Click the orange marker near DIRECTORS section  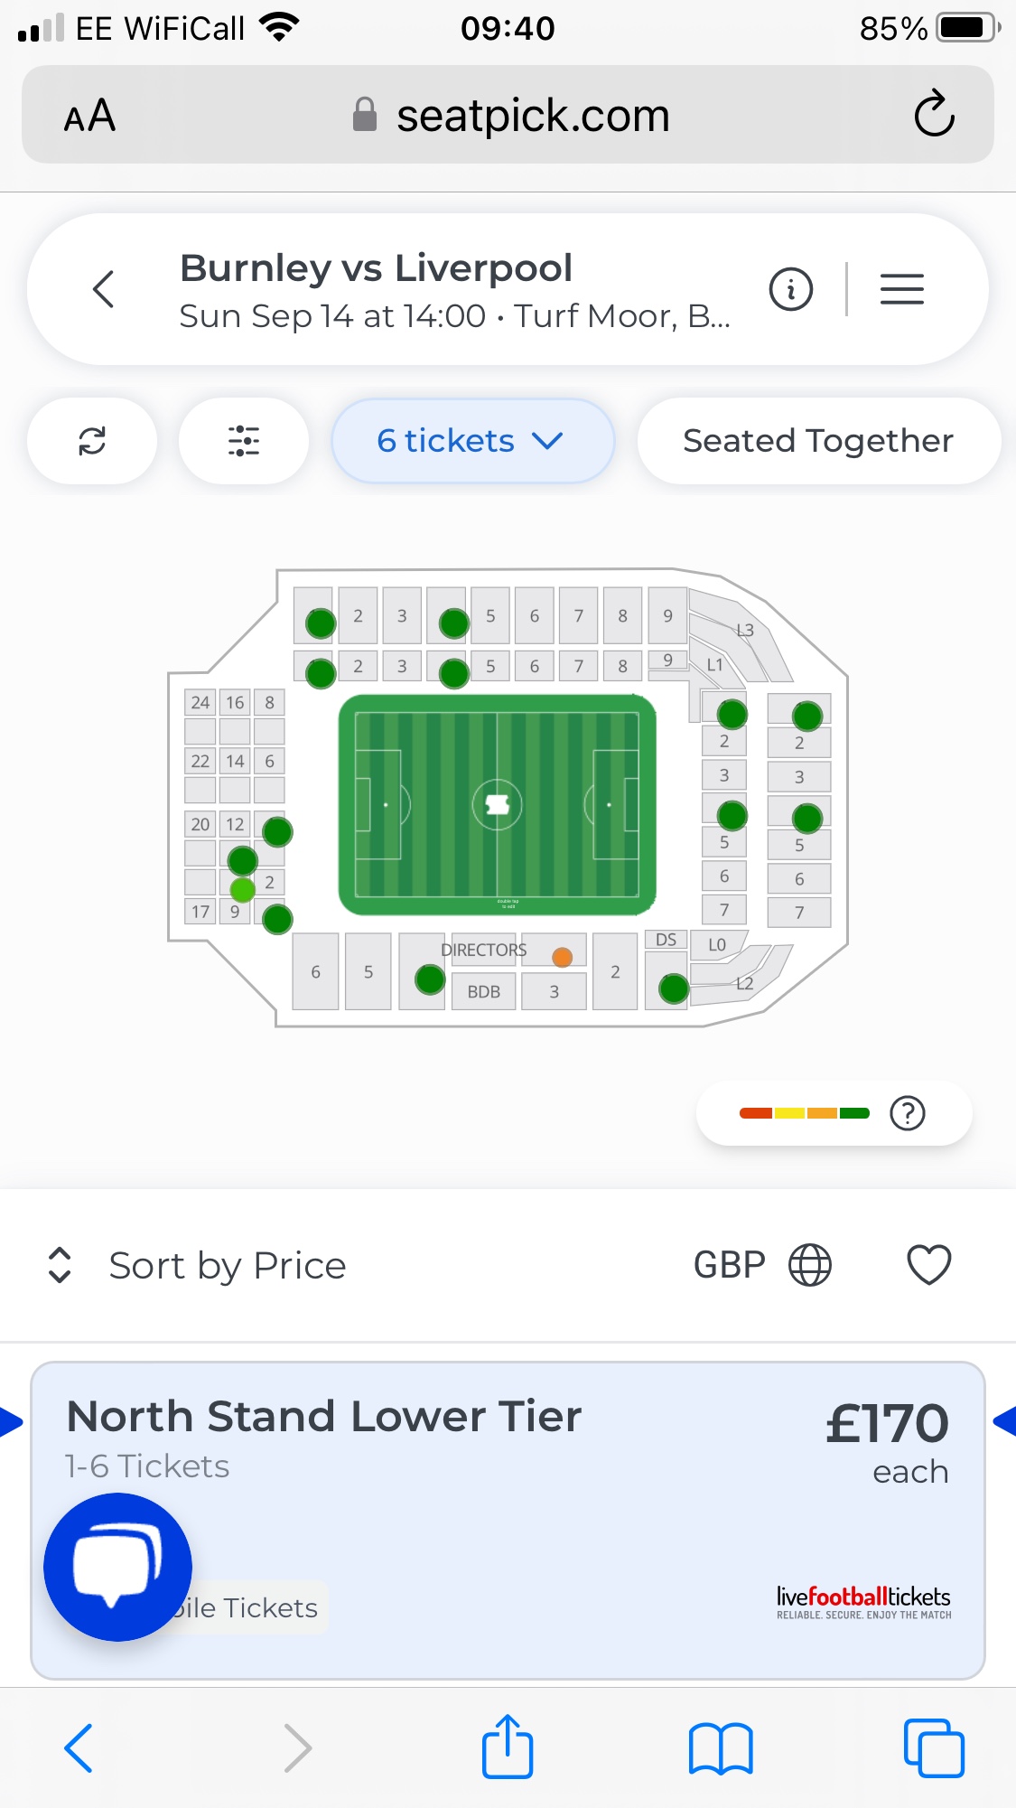tap(562, 957)
